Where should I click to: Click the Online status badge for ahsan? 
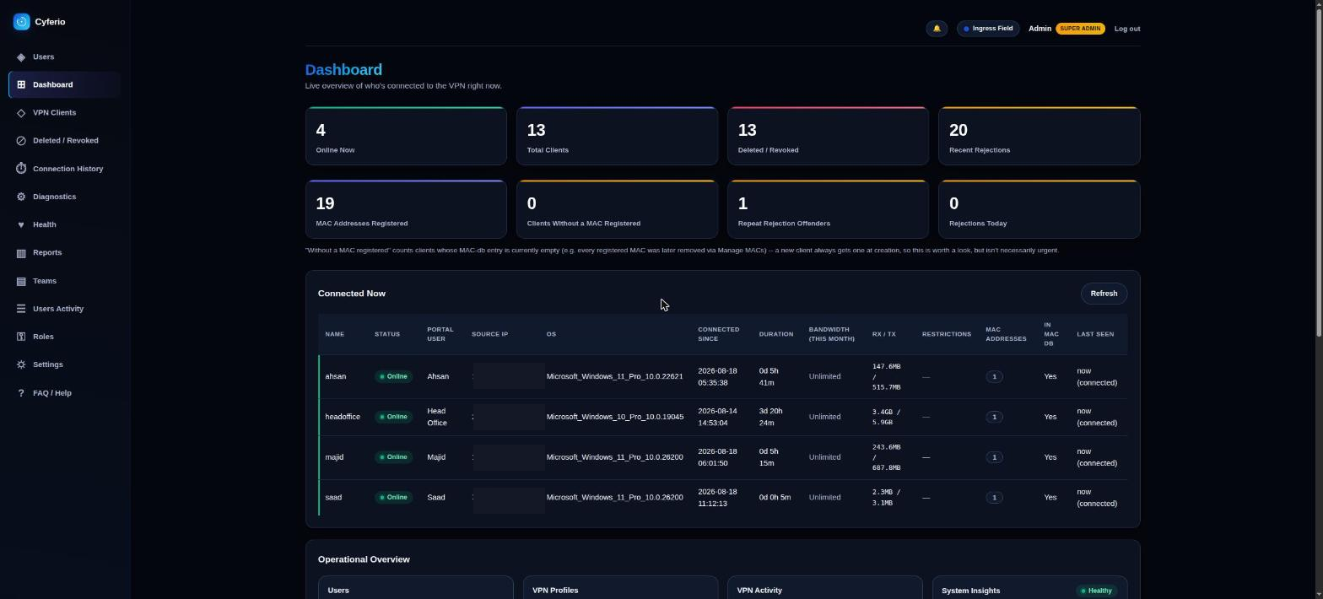393,376
